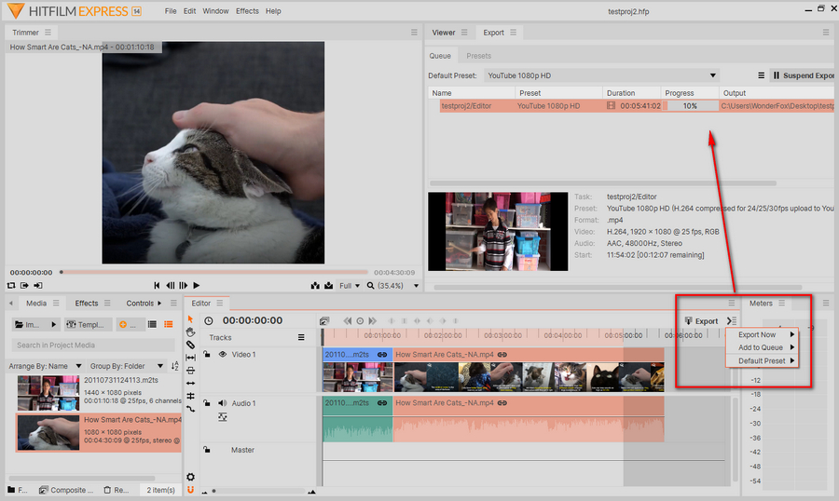This screenshot has height=501, width=839.
Task: Click the Remove trash icon in Media panel
Action: [x=107, y=490]
